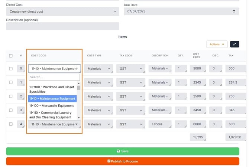Image resolution: width=249 pixels, height=167 pixels.
Task: Click the tax field showing 234.5
Action: click(x=236, y=82)
